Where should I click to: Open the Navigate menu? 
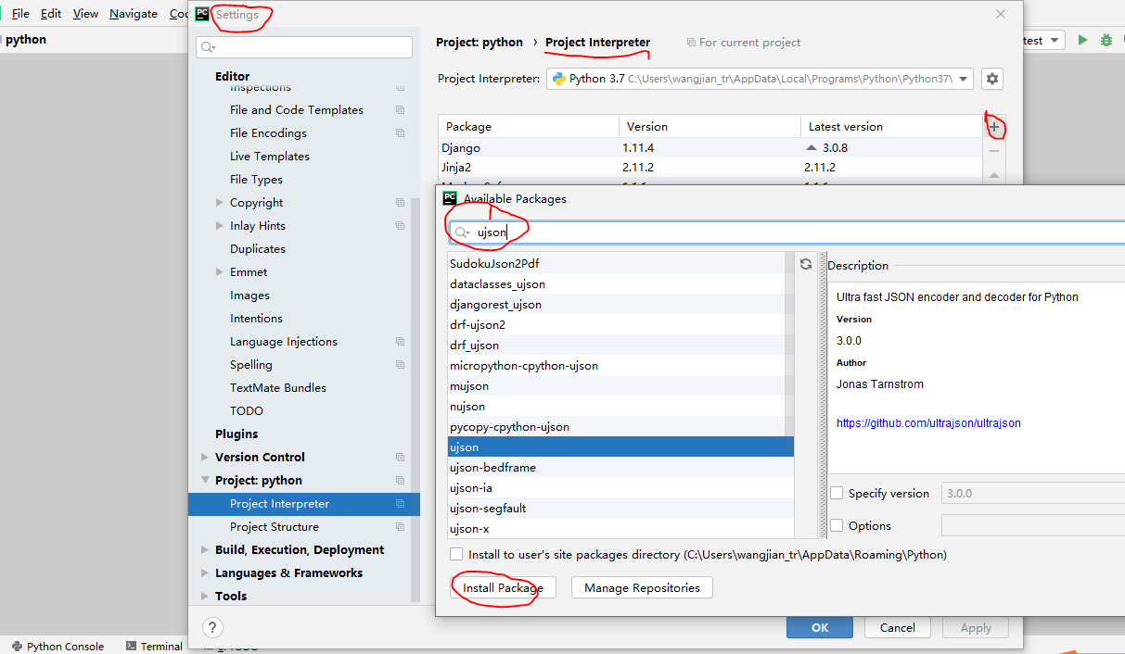pos(134,14)
